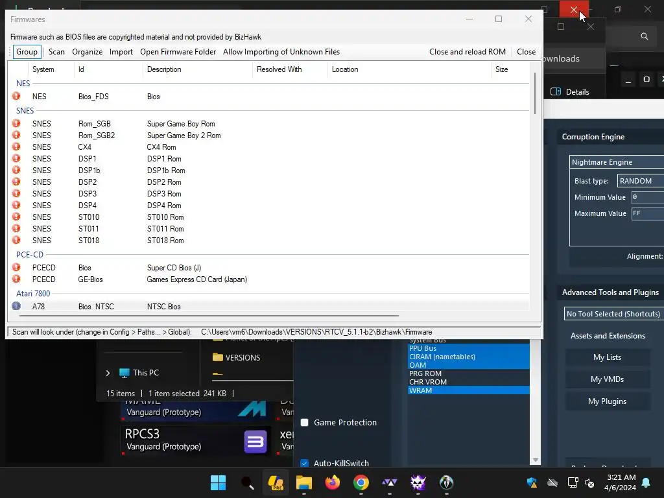Click the My Plugins button
Viewport: 664px width, 498px height.
point(607,401)
